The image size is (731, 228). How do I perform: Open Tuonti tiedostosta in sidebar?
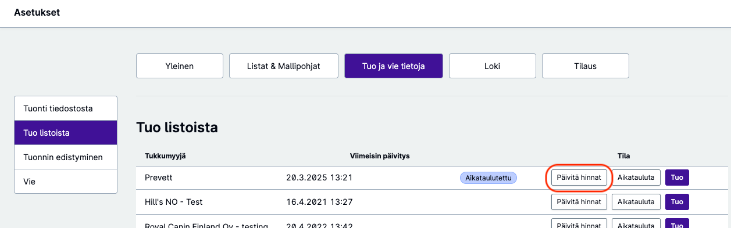coord(66,108)
